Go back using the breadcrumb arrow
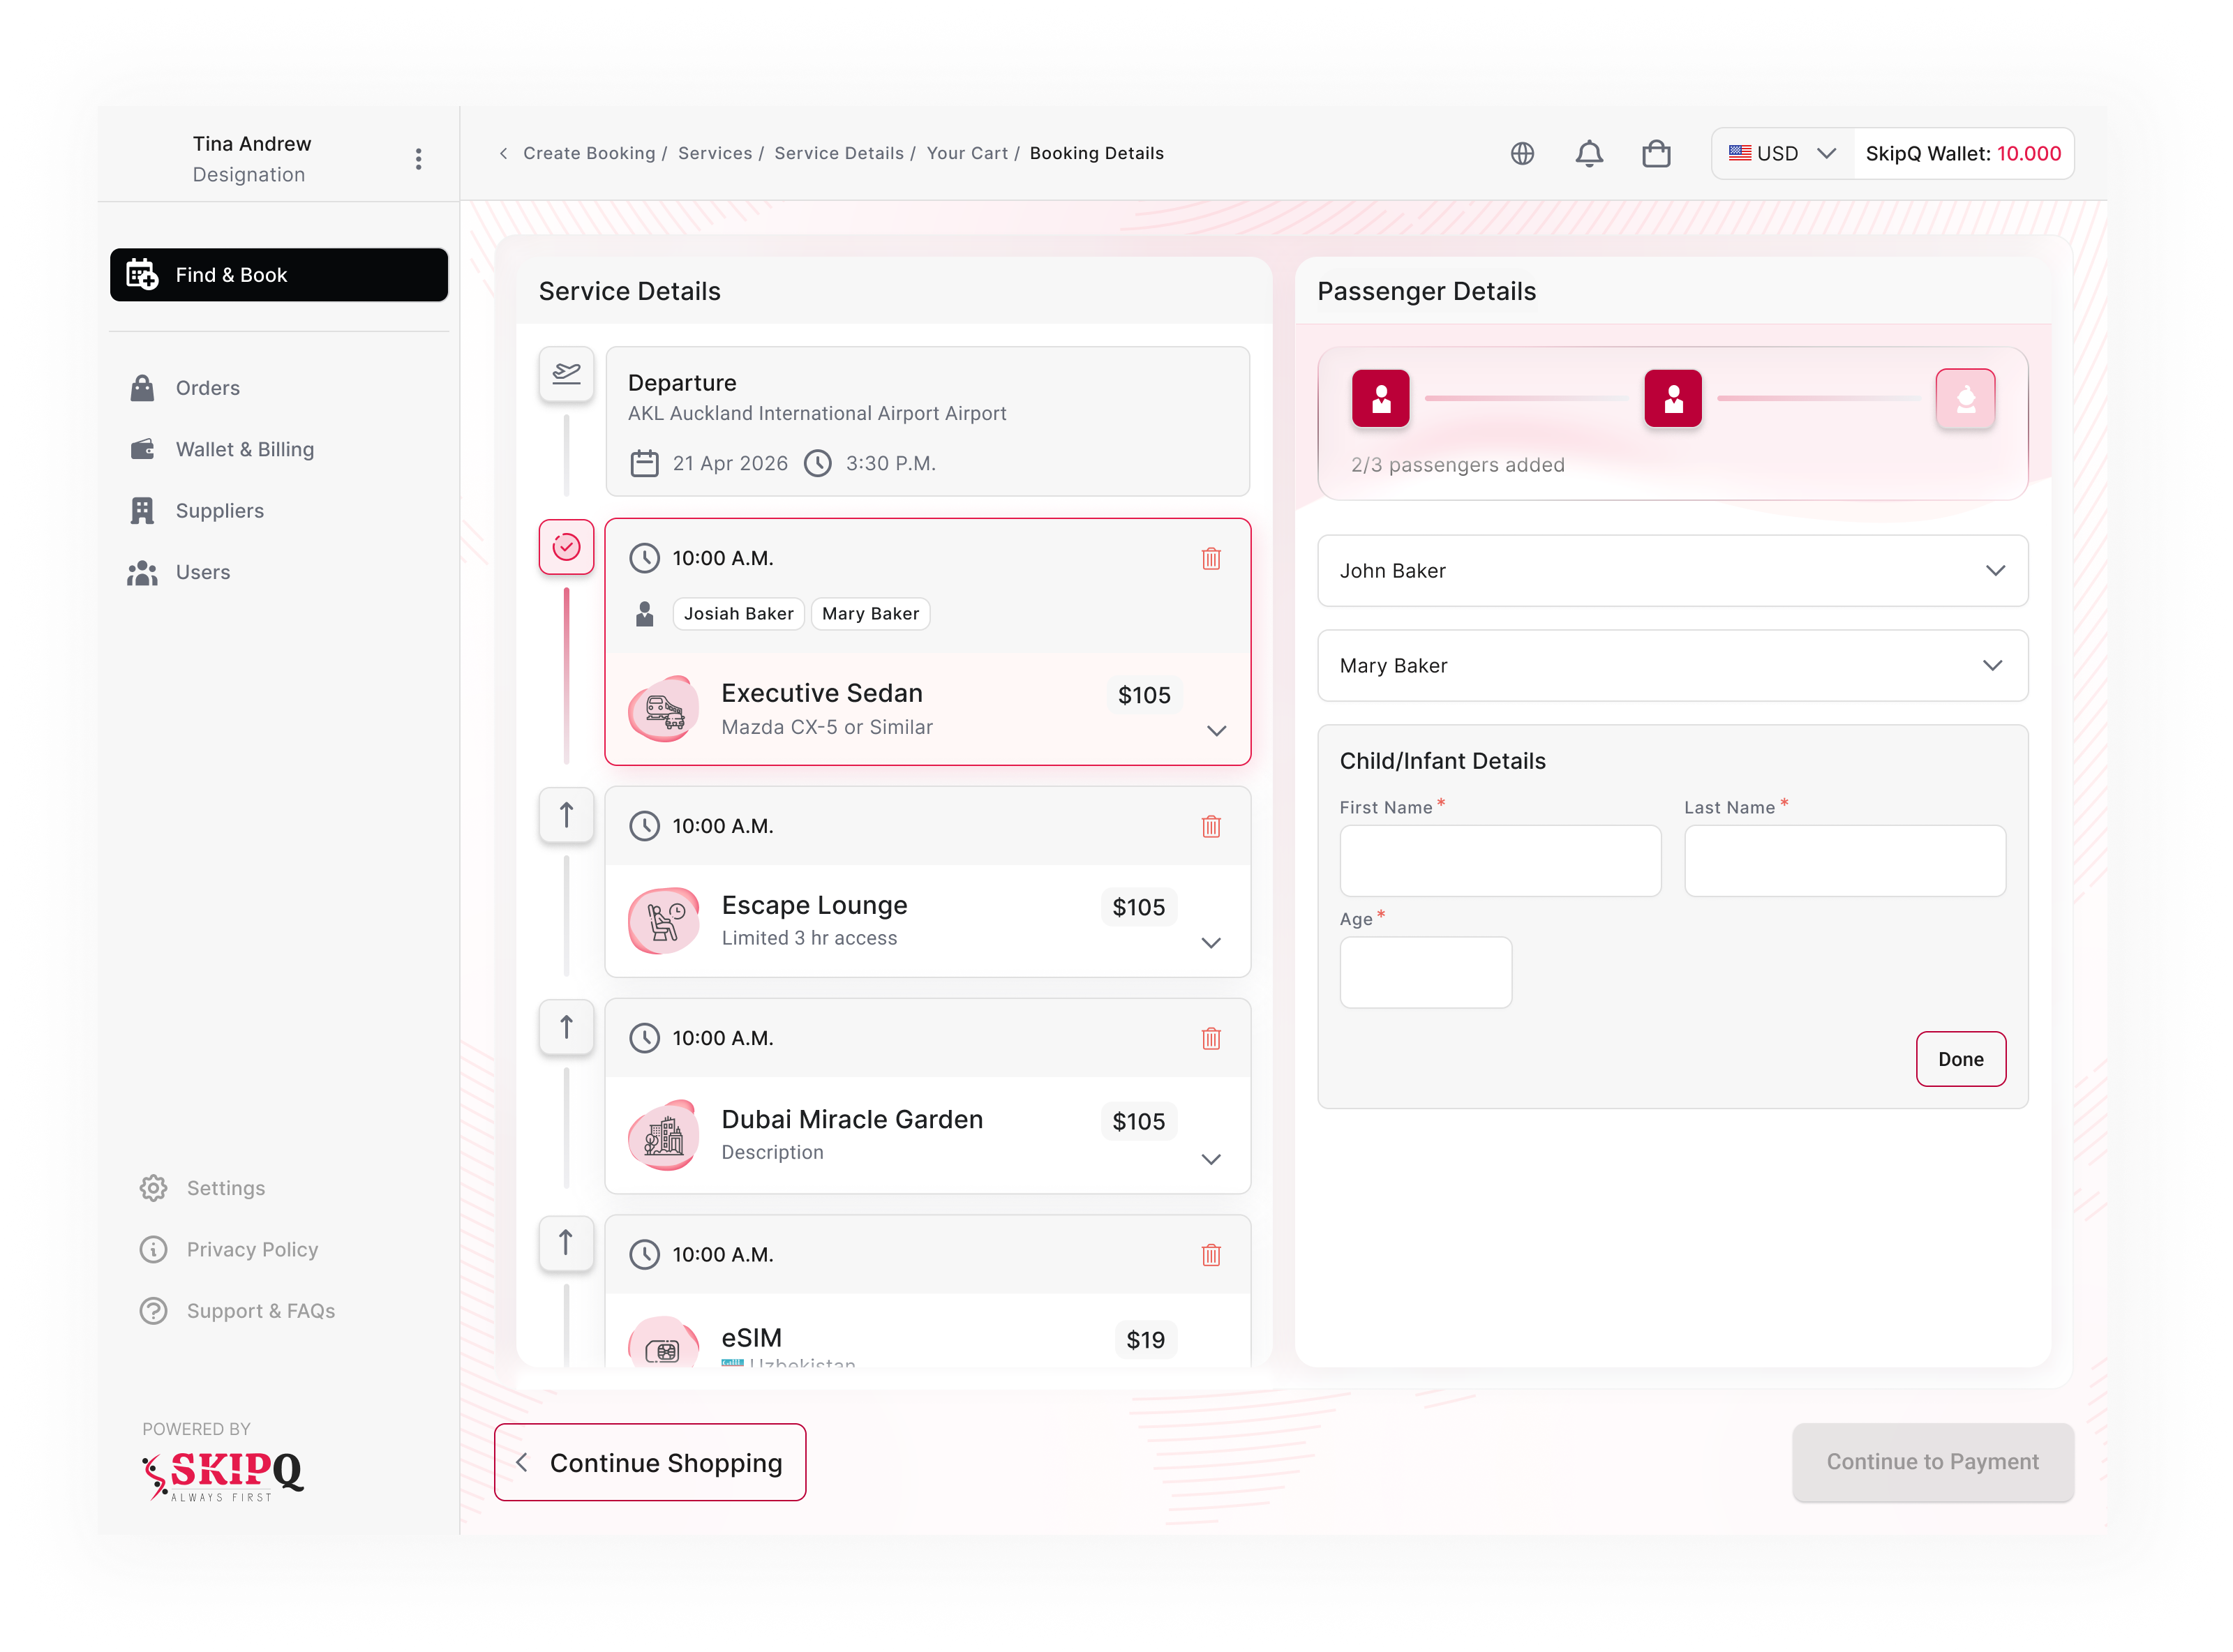The width and height of the screenshot is (2233, 1652). pyautogui.click(x=503, y=153)
